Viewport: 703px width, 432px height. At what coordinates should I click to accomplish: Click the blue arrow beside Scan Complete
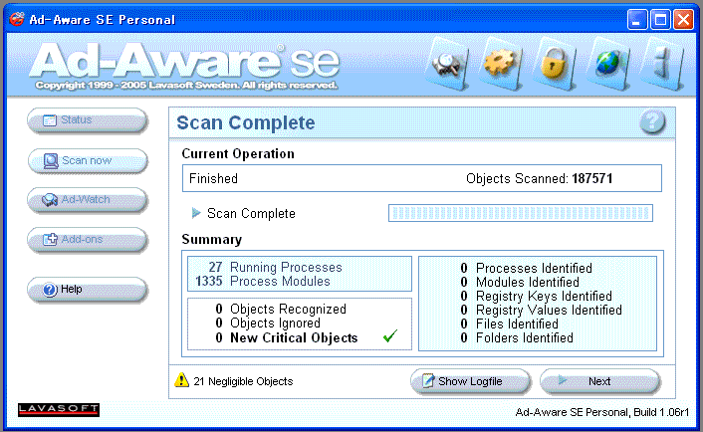(x=196, y=213)
